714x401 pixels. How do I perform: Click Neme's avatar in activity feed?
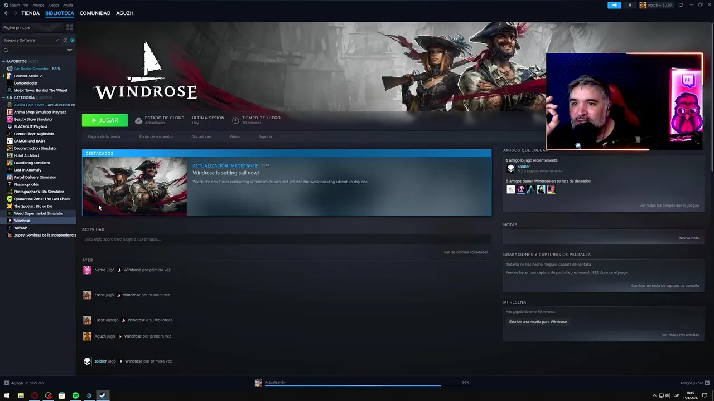click(x=87, y=270)
